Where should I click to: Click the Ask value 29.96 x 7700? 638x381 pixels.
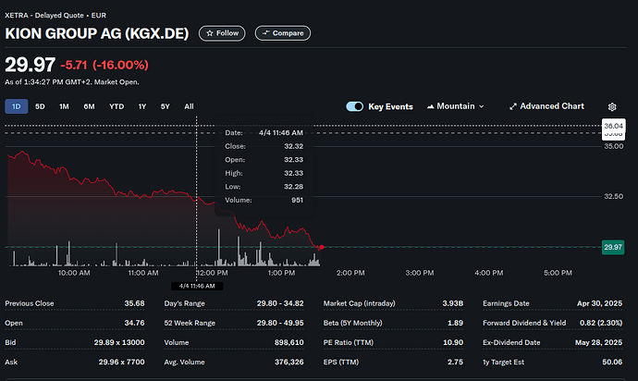point(121,362)
